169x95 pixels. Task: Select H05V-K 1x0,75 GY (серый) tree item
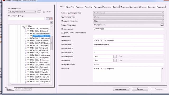pos(39,46)
